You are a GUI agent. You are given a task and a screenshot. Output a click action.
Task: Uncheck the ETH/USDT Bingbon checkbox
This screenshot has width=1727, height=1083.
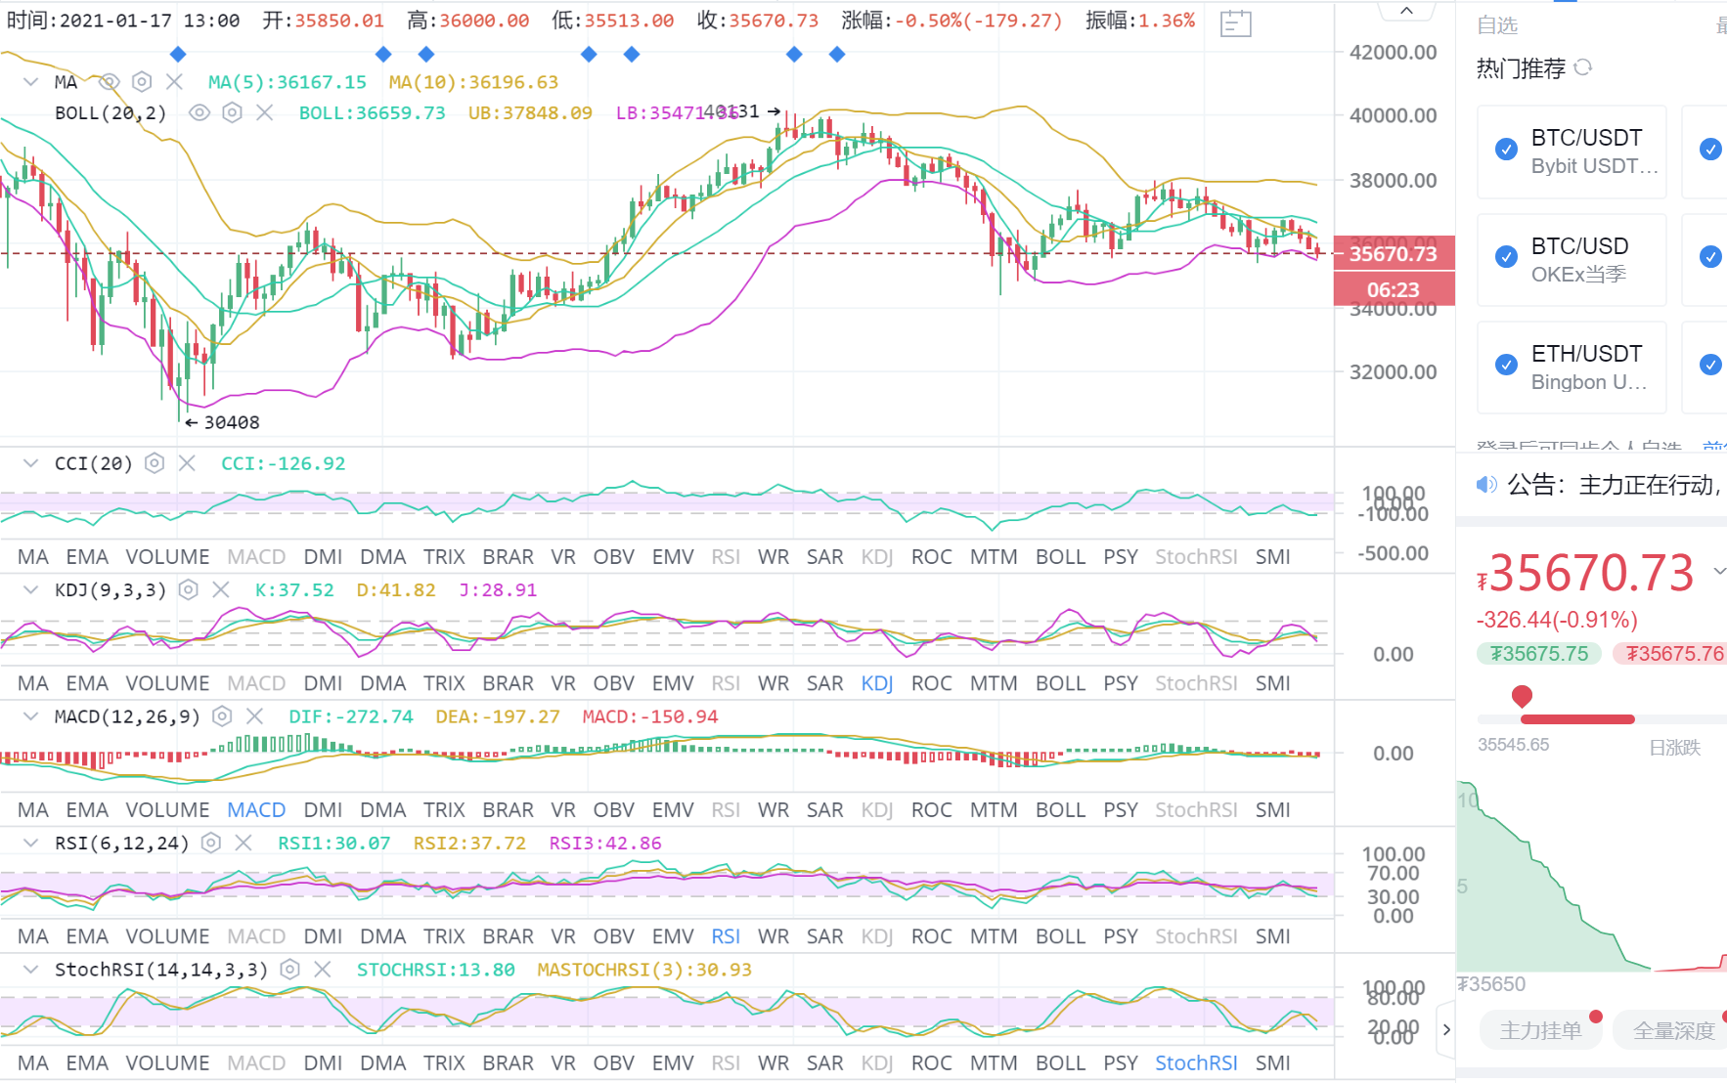1506,365
